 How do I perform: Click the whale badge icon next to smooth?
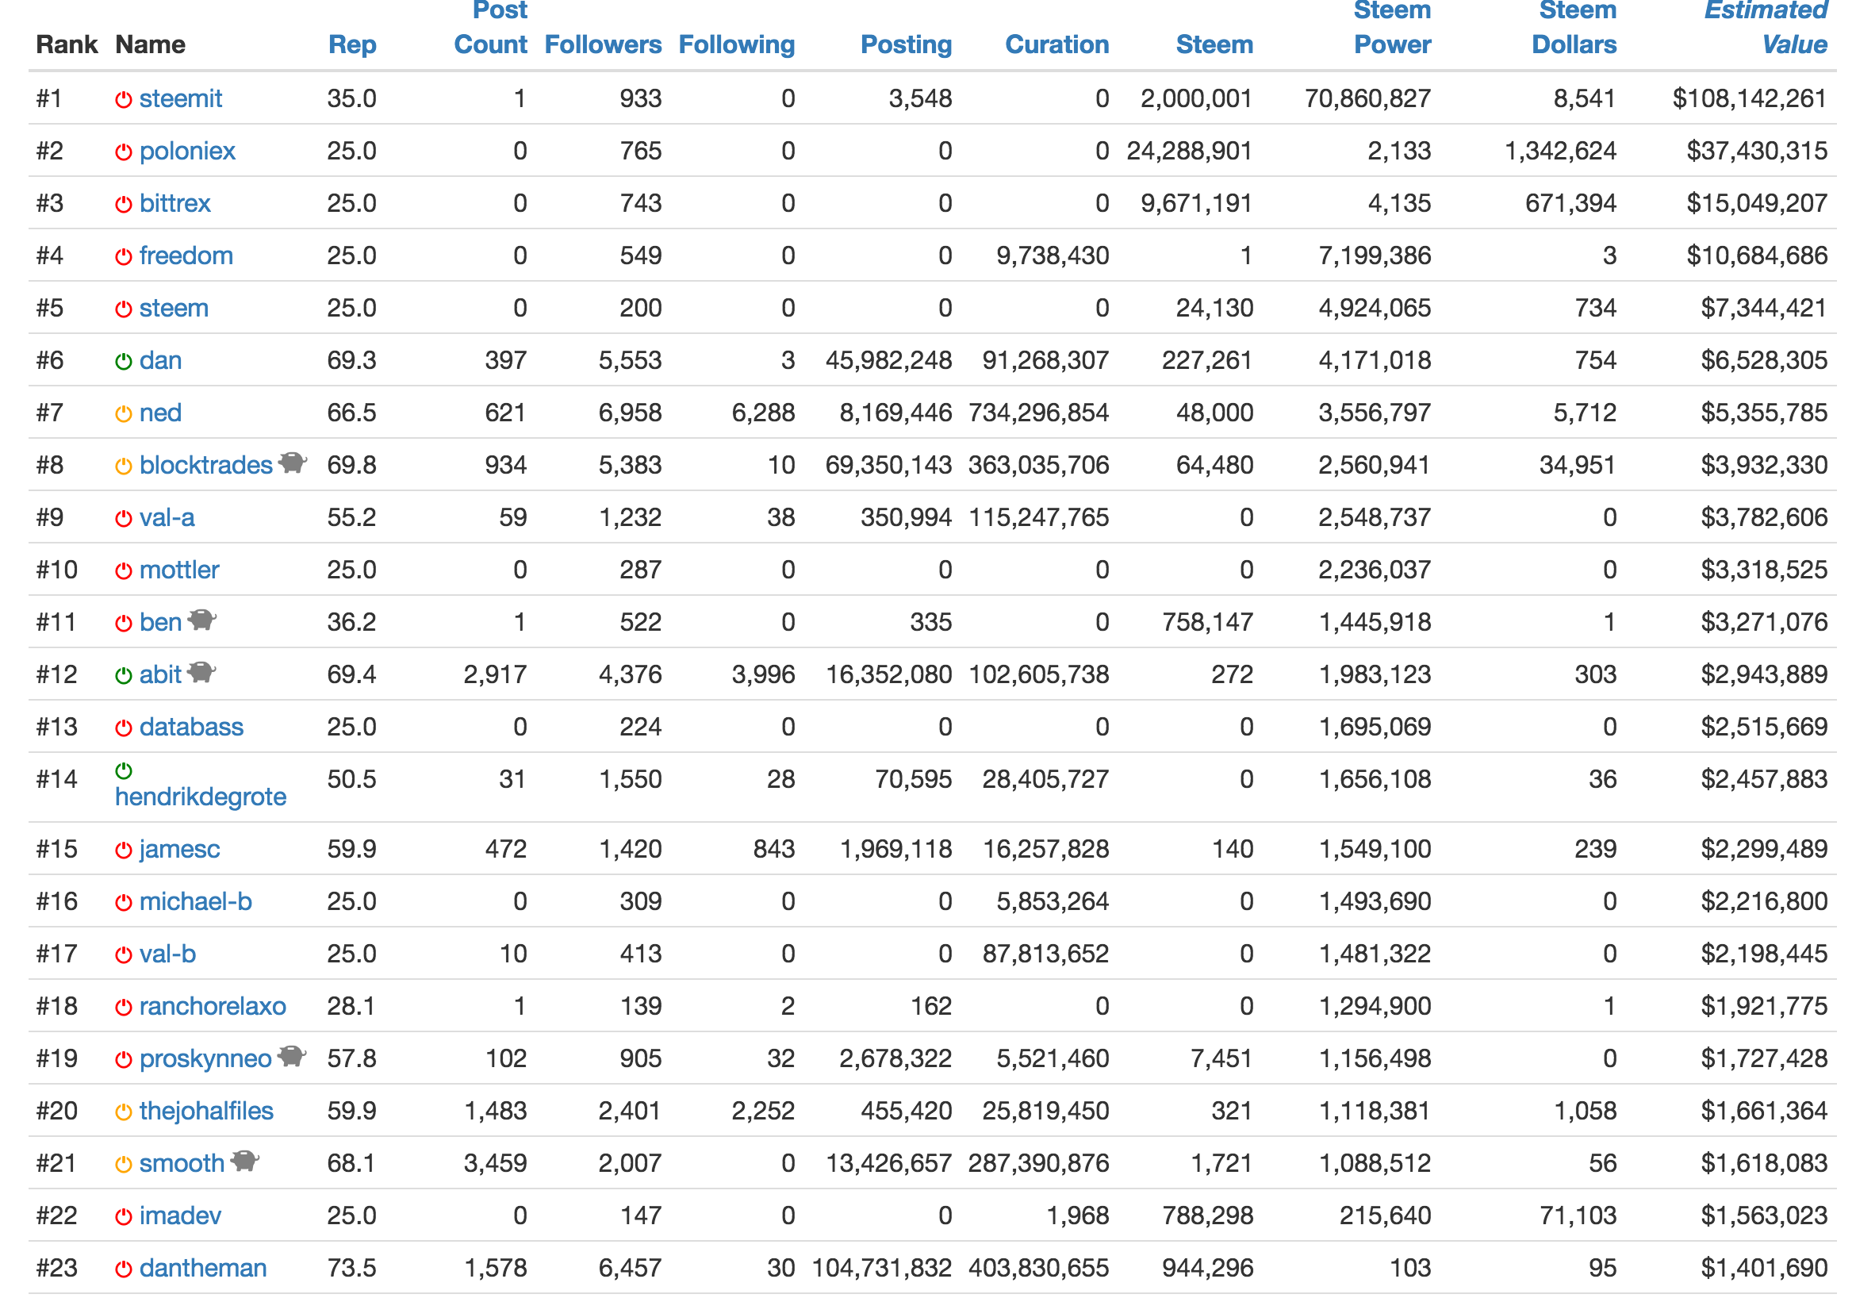coord(245,1162)
